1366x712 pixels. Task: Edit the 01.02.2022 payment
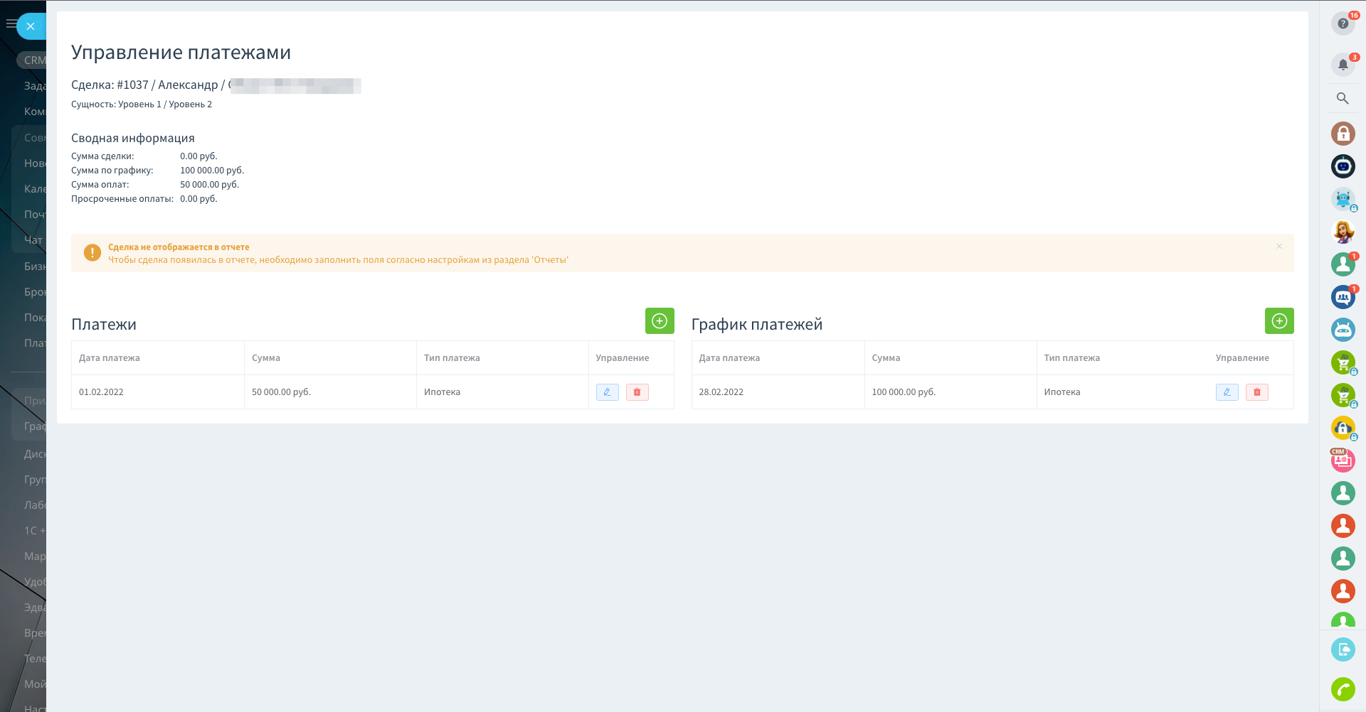click(607, 392)
